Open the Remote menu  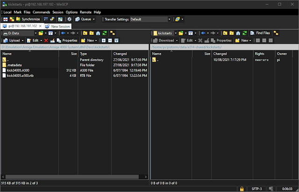pyautogui.click(x=85, y=13)
